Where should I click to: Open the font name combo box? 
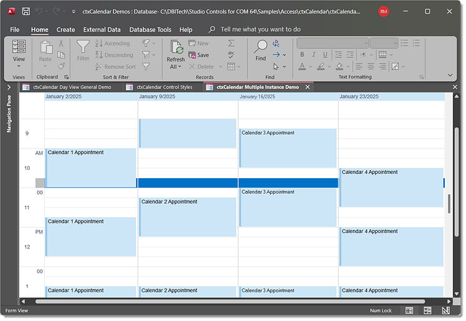pyautogui.click(x=332, y=43)
